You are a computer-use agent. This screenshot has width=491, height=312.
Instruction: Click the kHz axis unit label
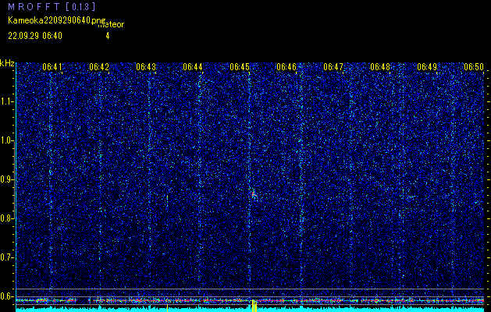(7, 63)
